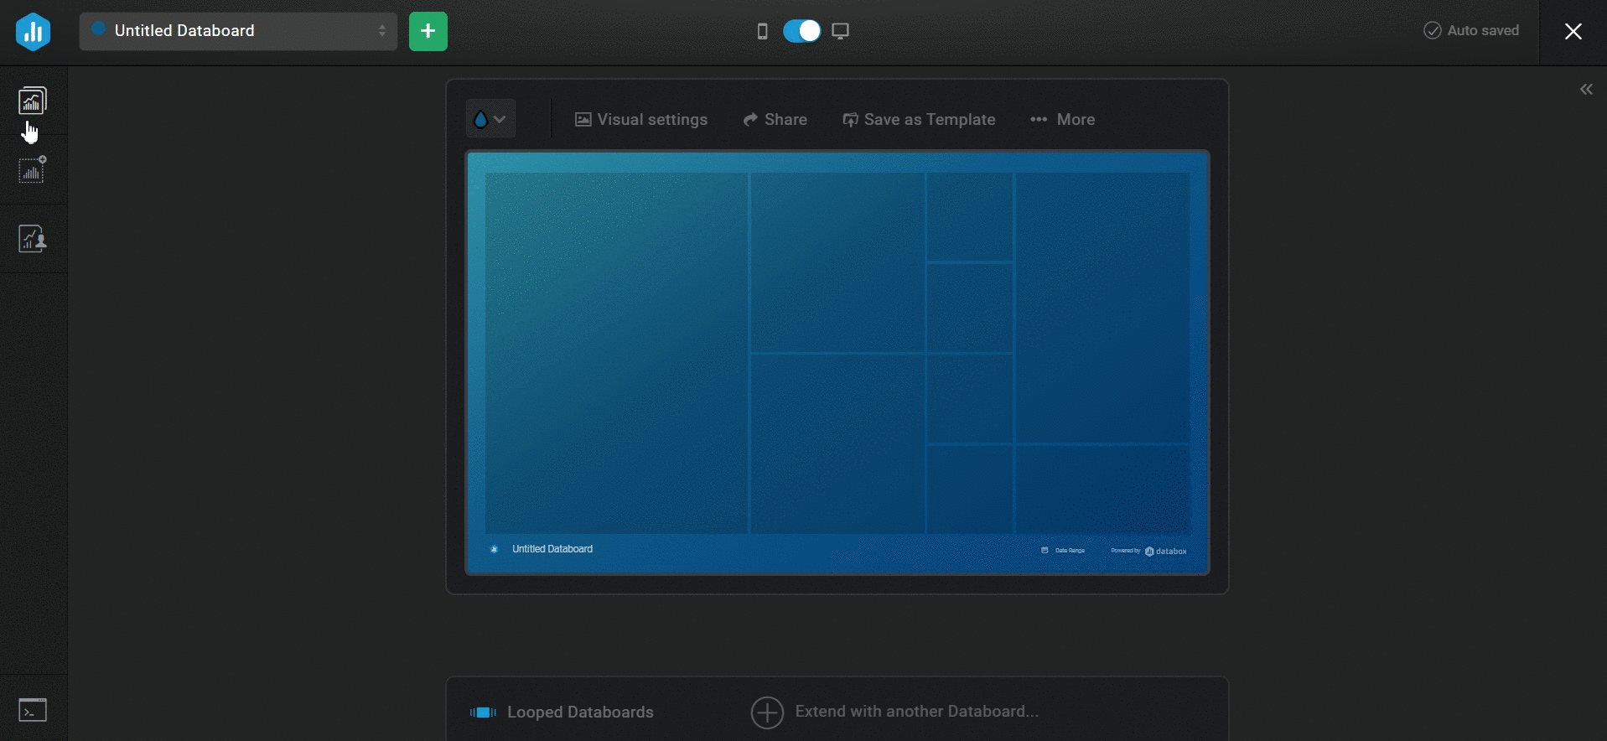The width and height of the screenshot is (1607, 741).
Task: Select the desktop monitor view icon
Action: tap(840, 32)
